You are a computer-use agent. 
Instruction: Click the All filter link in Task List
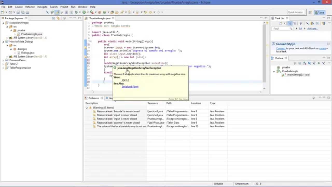click(x=300, y=29)
